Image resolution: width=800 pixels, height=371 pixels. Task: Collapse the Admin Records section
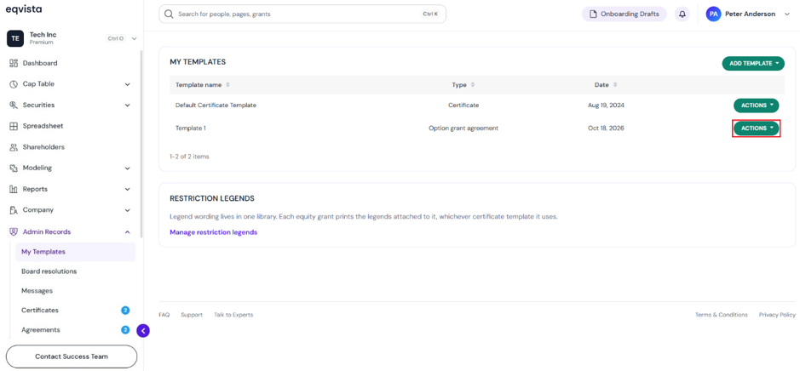click(128, 231)
